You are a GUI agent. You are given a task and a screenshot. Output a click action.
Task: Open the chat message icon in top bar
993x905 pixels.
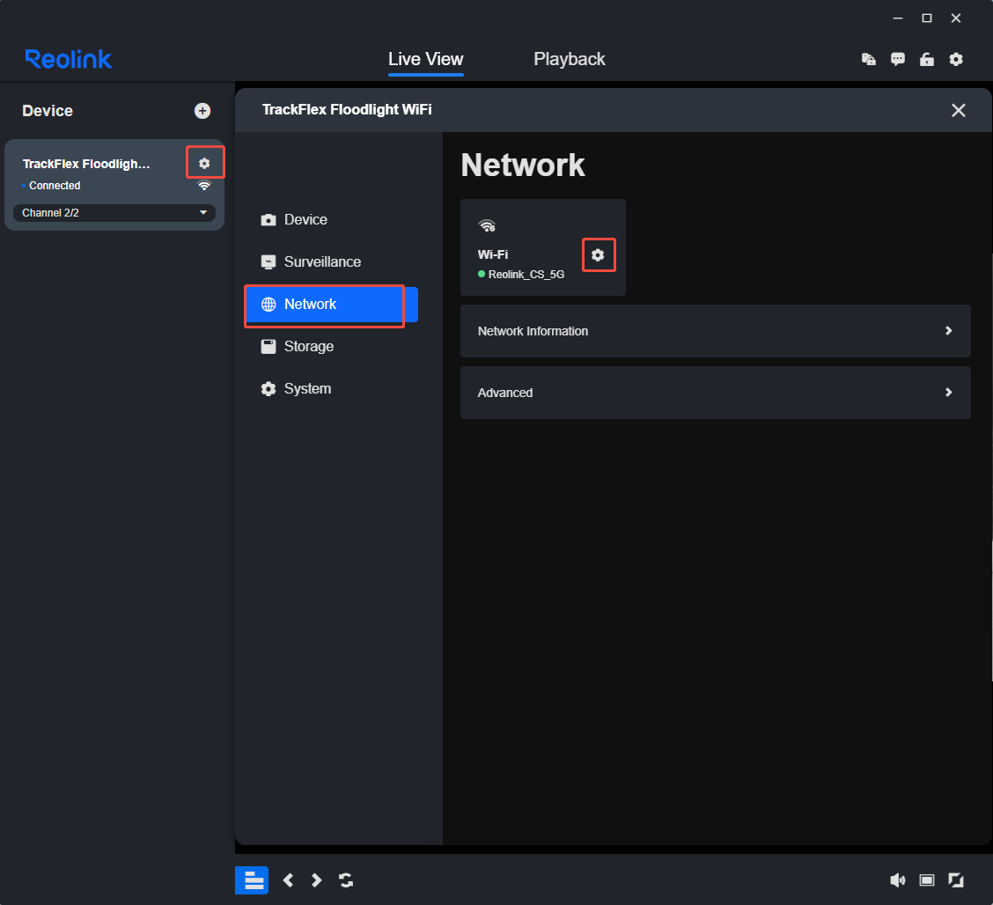point(897,60)
